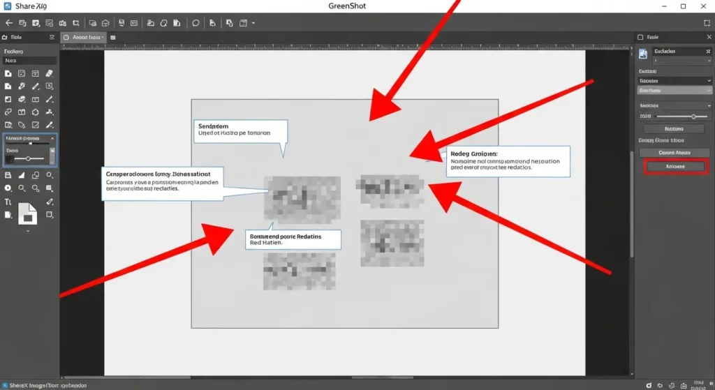Open the 'Tabotes' dropdown
This screenshot has height=390, width=715.
[x=675, y=81]
